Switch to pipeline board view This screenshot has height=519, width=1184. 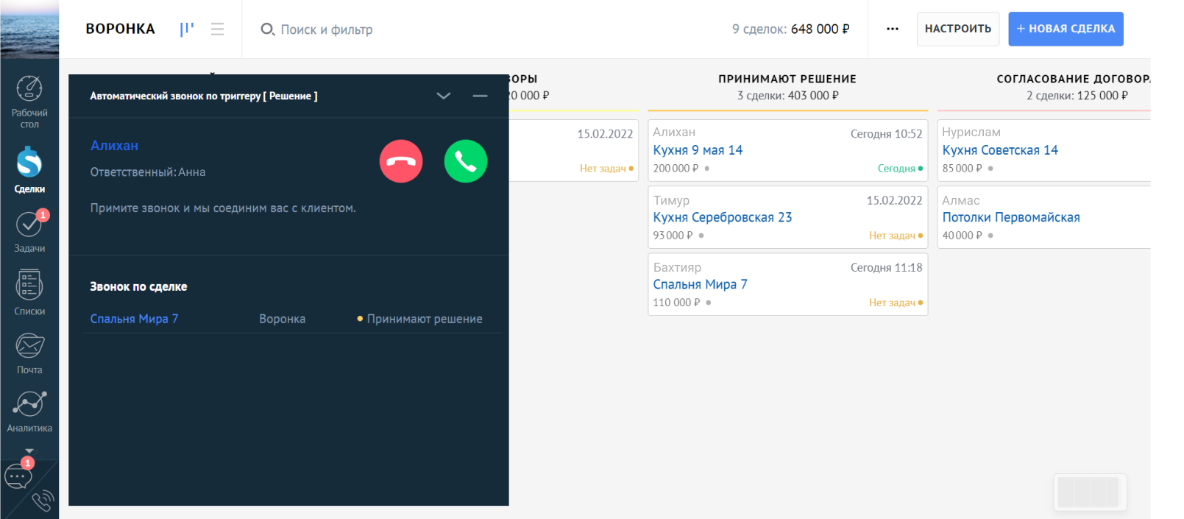tap(187, 29)
